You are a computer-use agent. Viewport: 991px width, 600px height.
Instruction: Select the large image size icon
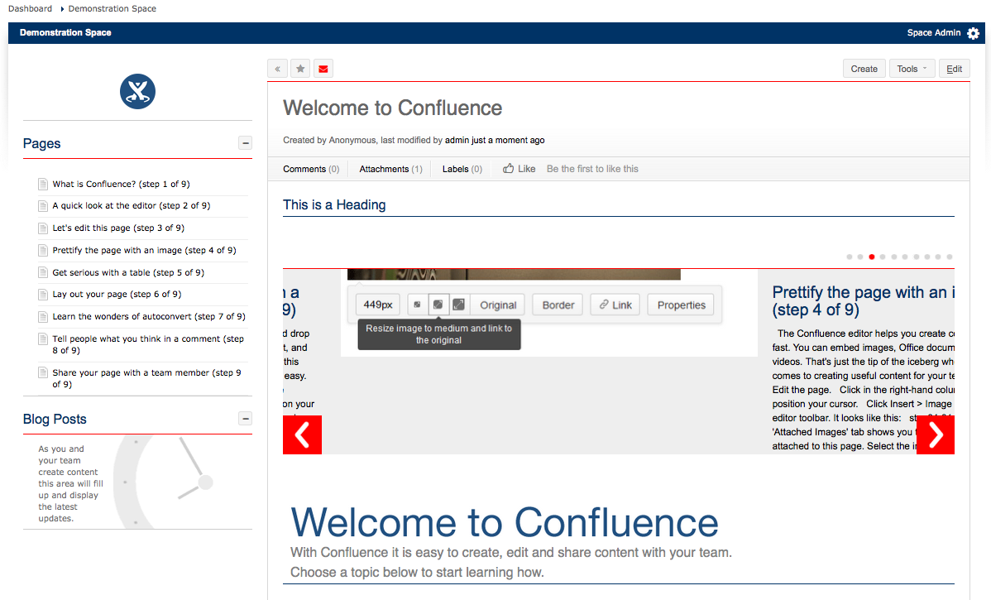(x=458, y=305)
